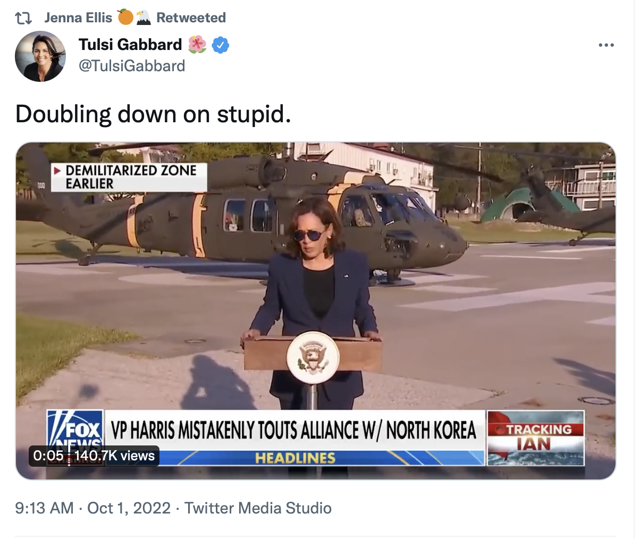Click the retweet arrows icon beside Jenna Ellis
Image resolution: width=640 pixels, height=539 pixels.
(x=23, y=18)
